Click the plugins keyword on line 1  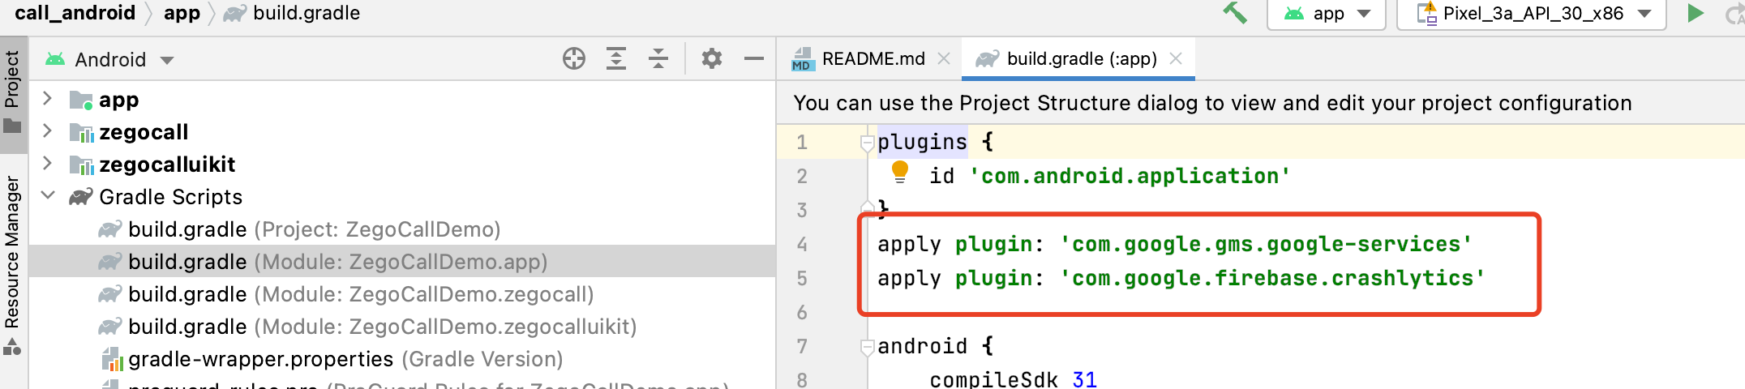coord(922,143)
